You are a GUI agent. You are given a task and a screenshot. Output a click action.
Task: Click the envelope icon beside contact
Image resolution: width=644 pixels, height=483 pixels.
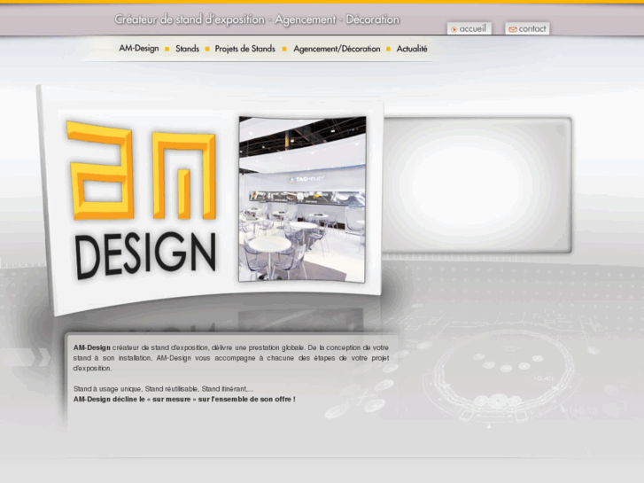pos(512,29)
